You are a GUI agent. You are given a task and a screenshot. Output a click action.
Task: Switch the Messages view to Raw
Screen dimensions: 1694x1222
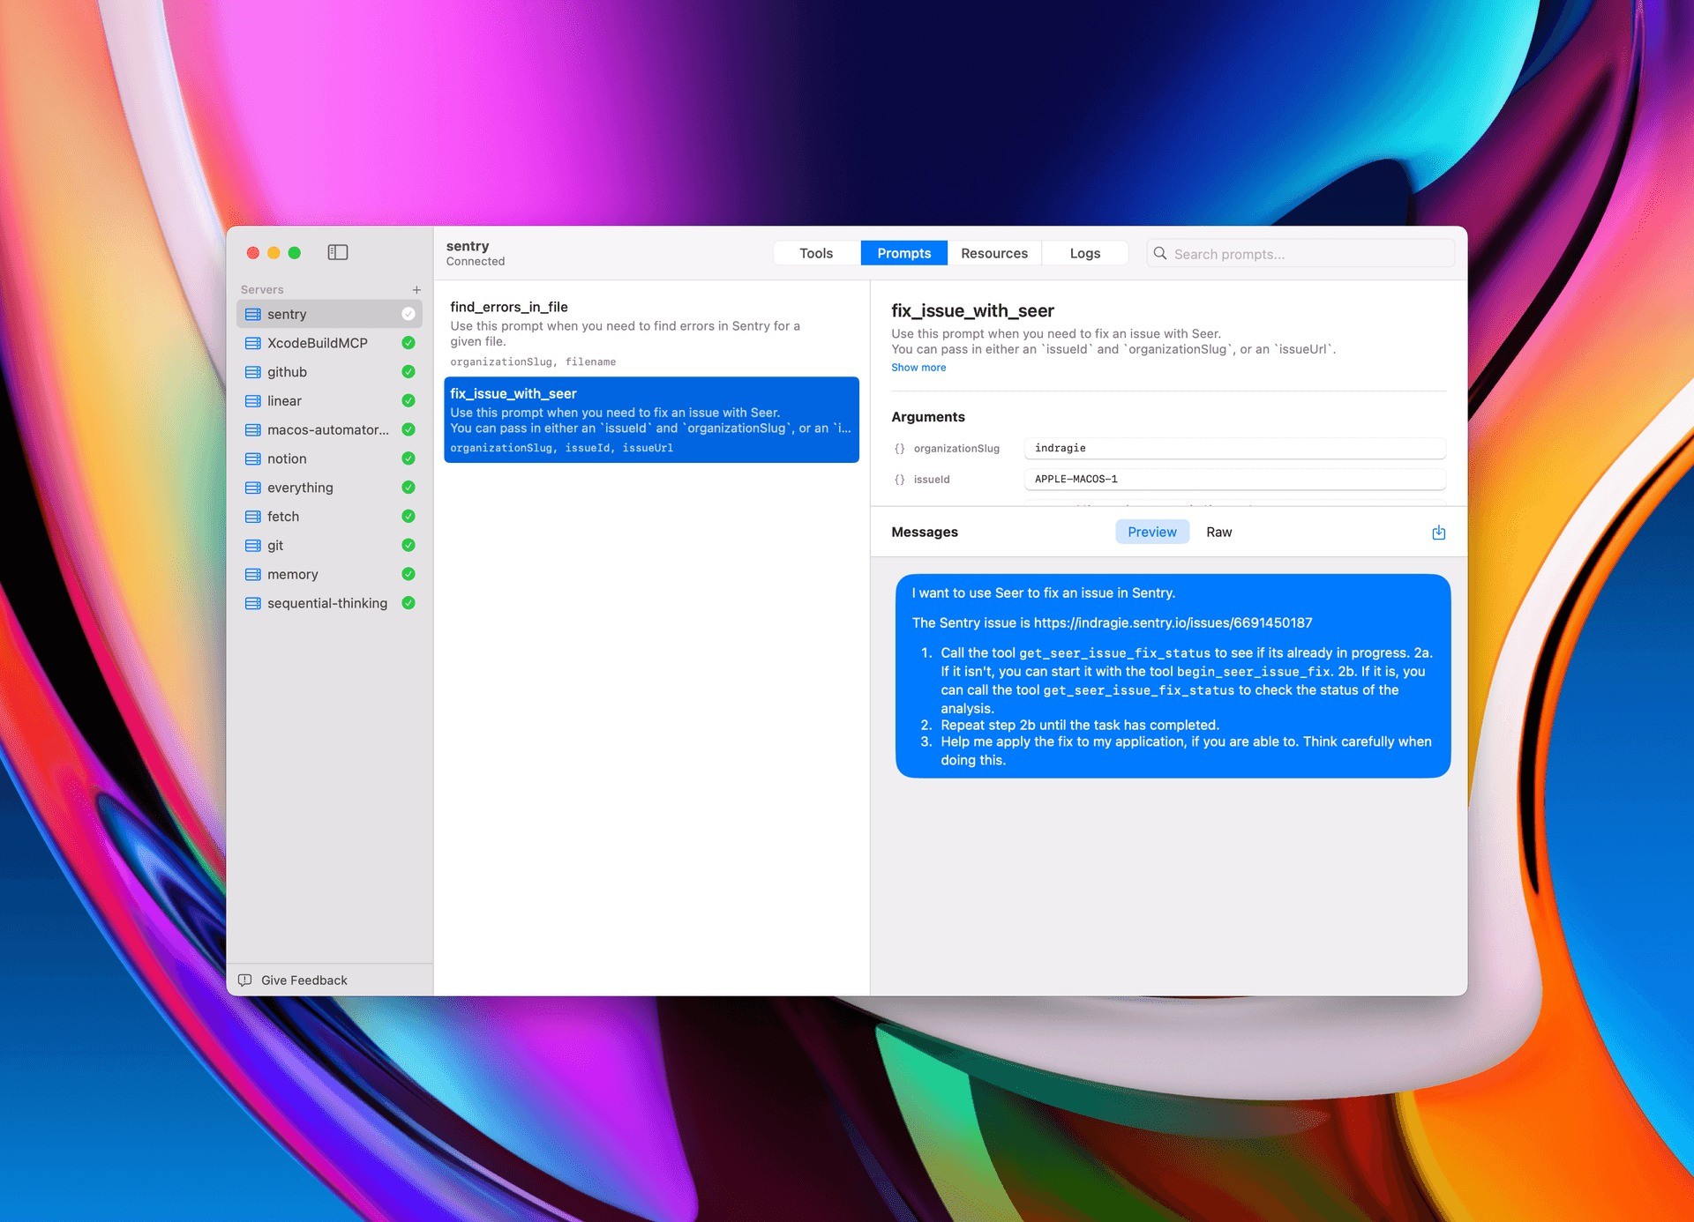pos(1218,532)
